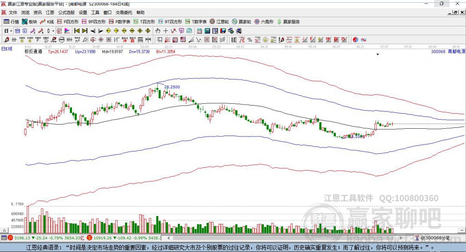
Task: Click the 收300068分笔 status item
Action: click(x=433, y=238)
